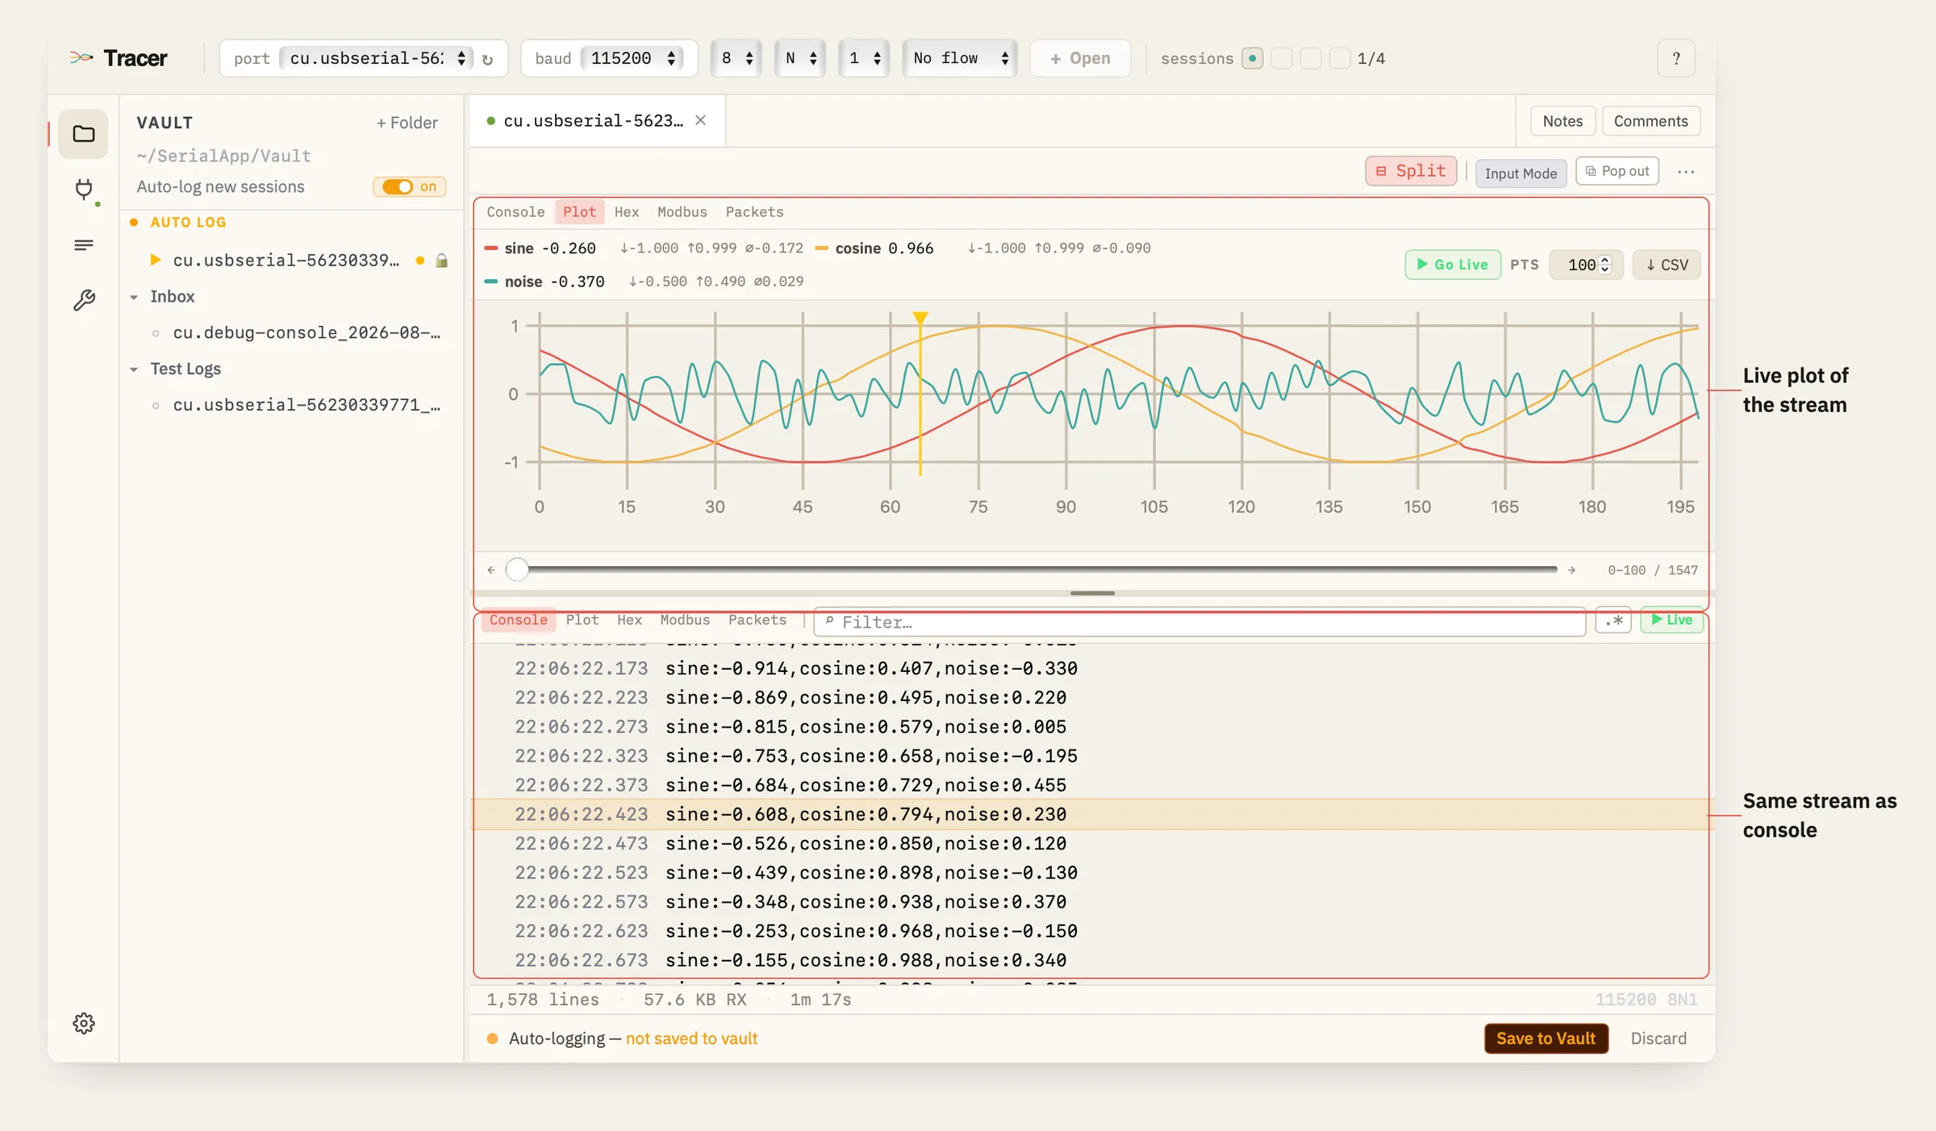
Task: Focus the console Filter field
Action: coord(1200,622)
